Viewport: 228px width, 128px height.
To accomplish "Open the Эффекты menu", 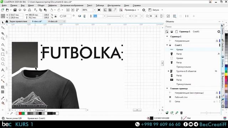I will click(x=52, y=5).
